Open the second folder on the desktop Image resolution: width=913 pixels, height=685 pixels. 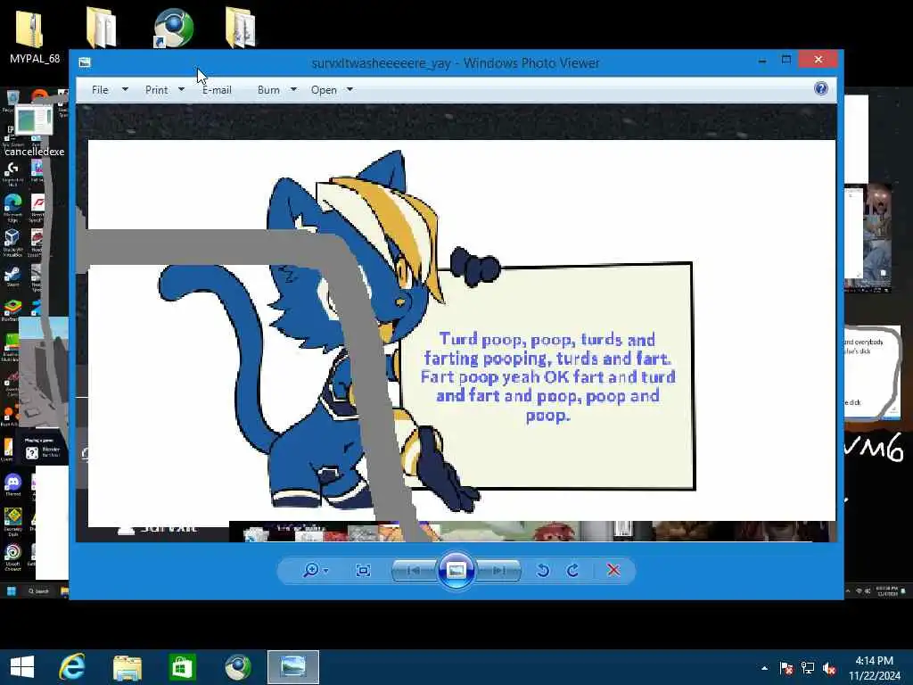pos(102,28)
